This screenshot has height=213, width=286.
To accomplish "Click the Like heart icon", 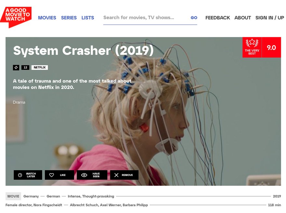I will (52, 175).
